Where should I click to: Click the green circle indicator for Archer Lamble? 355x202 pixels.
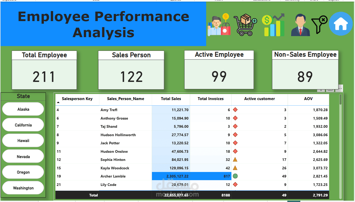pyautogui.click(x=235, y=176)
